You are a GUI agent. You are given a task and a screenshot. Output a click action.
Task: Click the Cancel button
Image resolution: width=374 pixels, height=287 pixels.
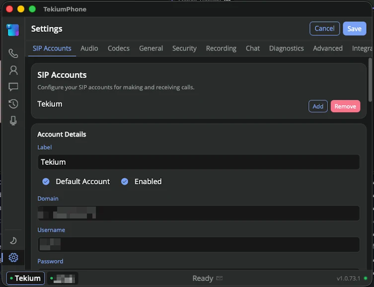[x=324, y=29]
